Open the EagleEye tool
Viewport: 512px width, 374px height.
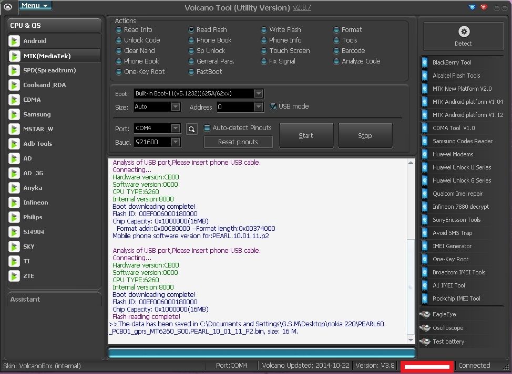(444, 314)
